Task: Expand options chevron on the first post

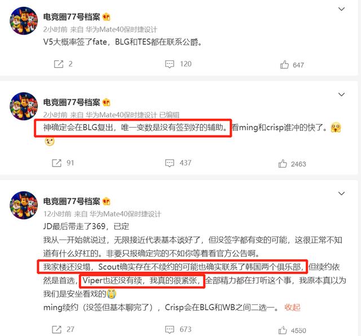Action: click(x=341, y=9)
